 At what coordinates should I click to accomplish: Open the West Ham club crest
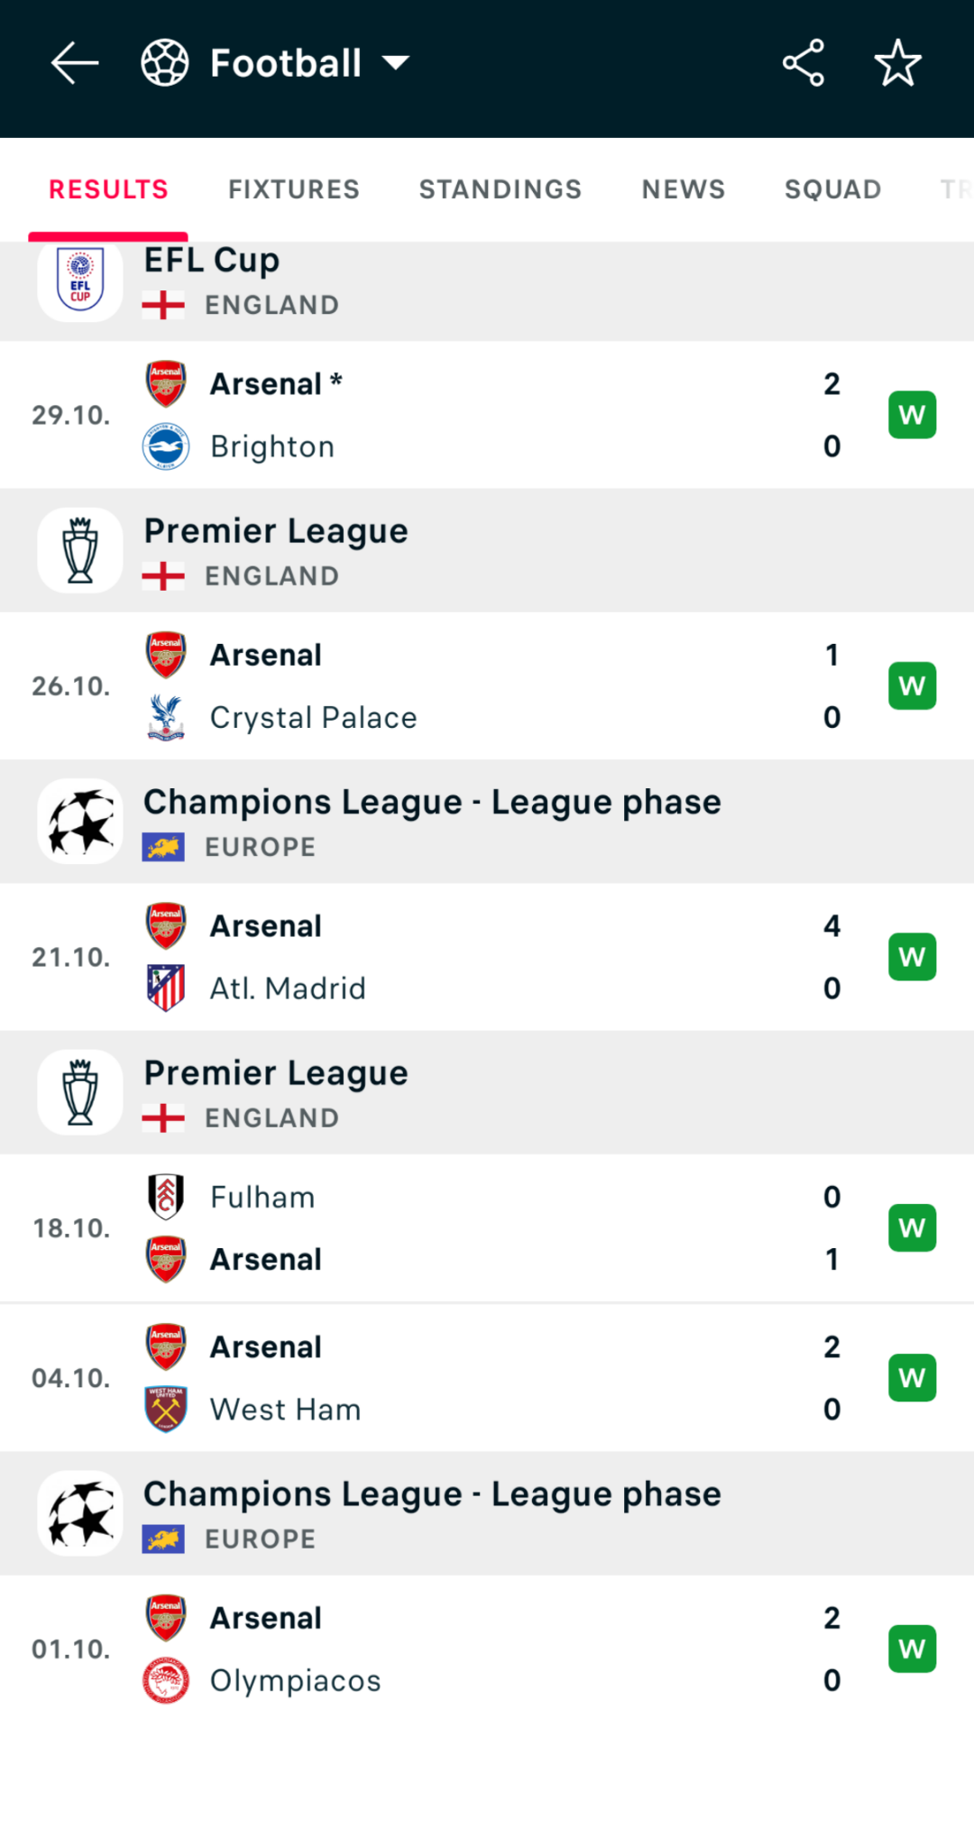coord(165,1409)
